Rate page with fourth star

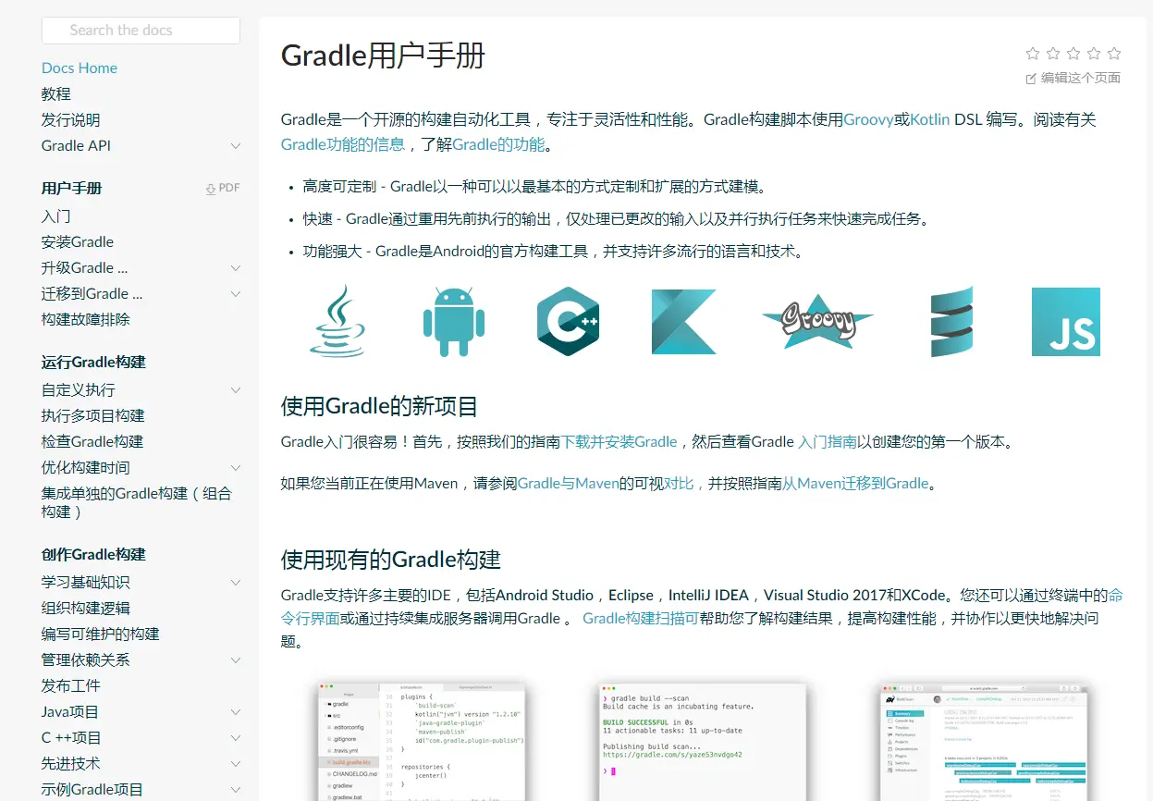[x=1094, y=54]
